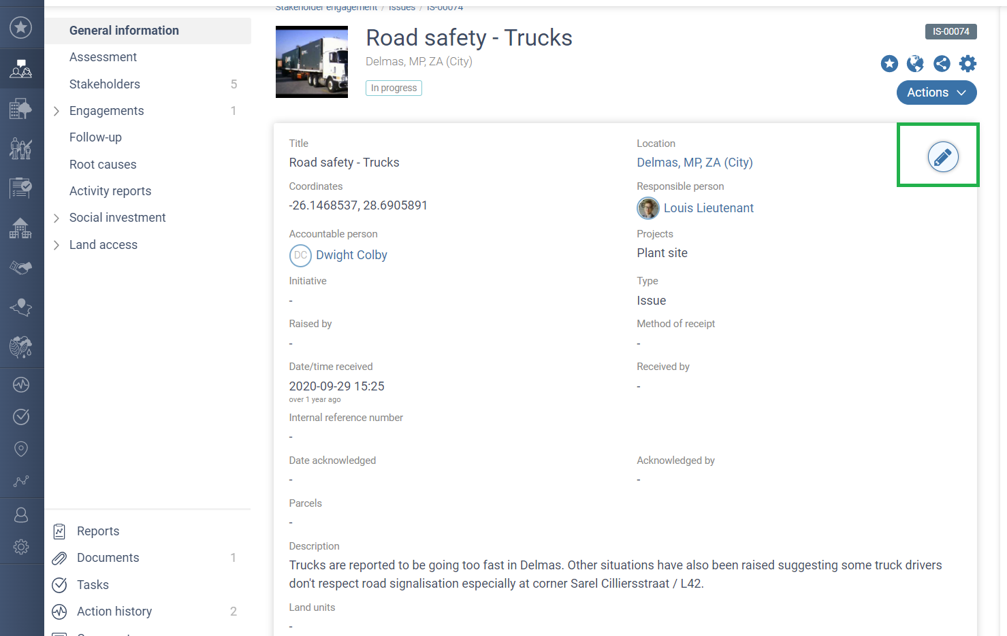Click the favorite star icon in header
The image size is (1007, 636).
[889, 64]
